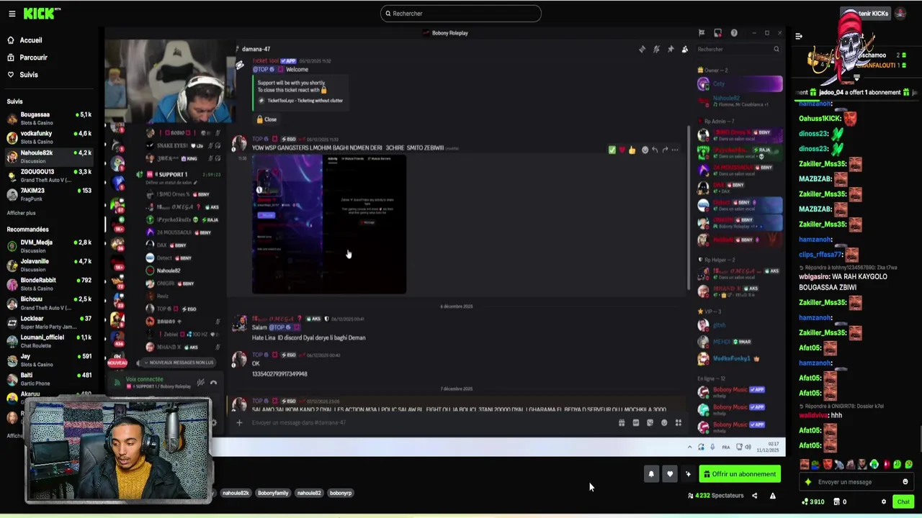The height and width of the screenshot is (518, 922).
Task: Click wblgasiro's chat message
Action: tap(843, 282)
